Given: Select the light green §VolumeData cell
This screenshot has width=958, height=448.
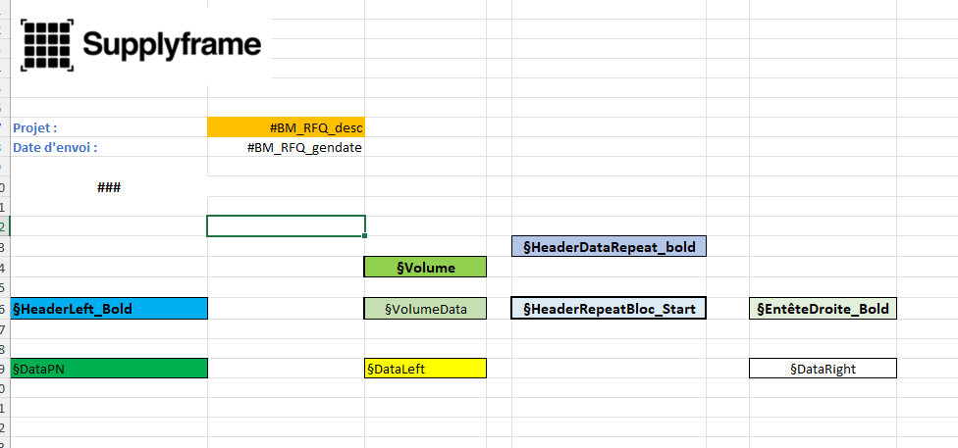Looking at the screenshot, I should (425, 309).
